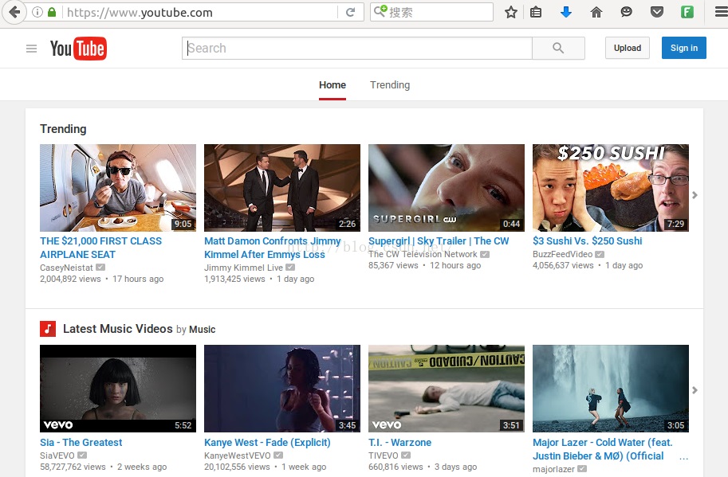Open Sia - The Greatest title link
728x477 pixels.
point(81,442)
